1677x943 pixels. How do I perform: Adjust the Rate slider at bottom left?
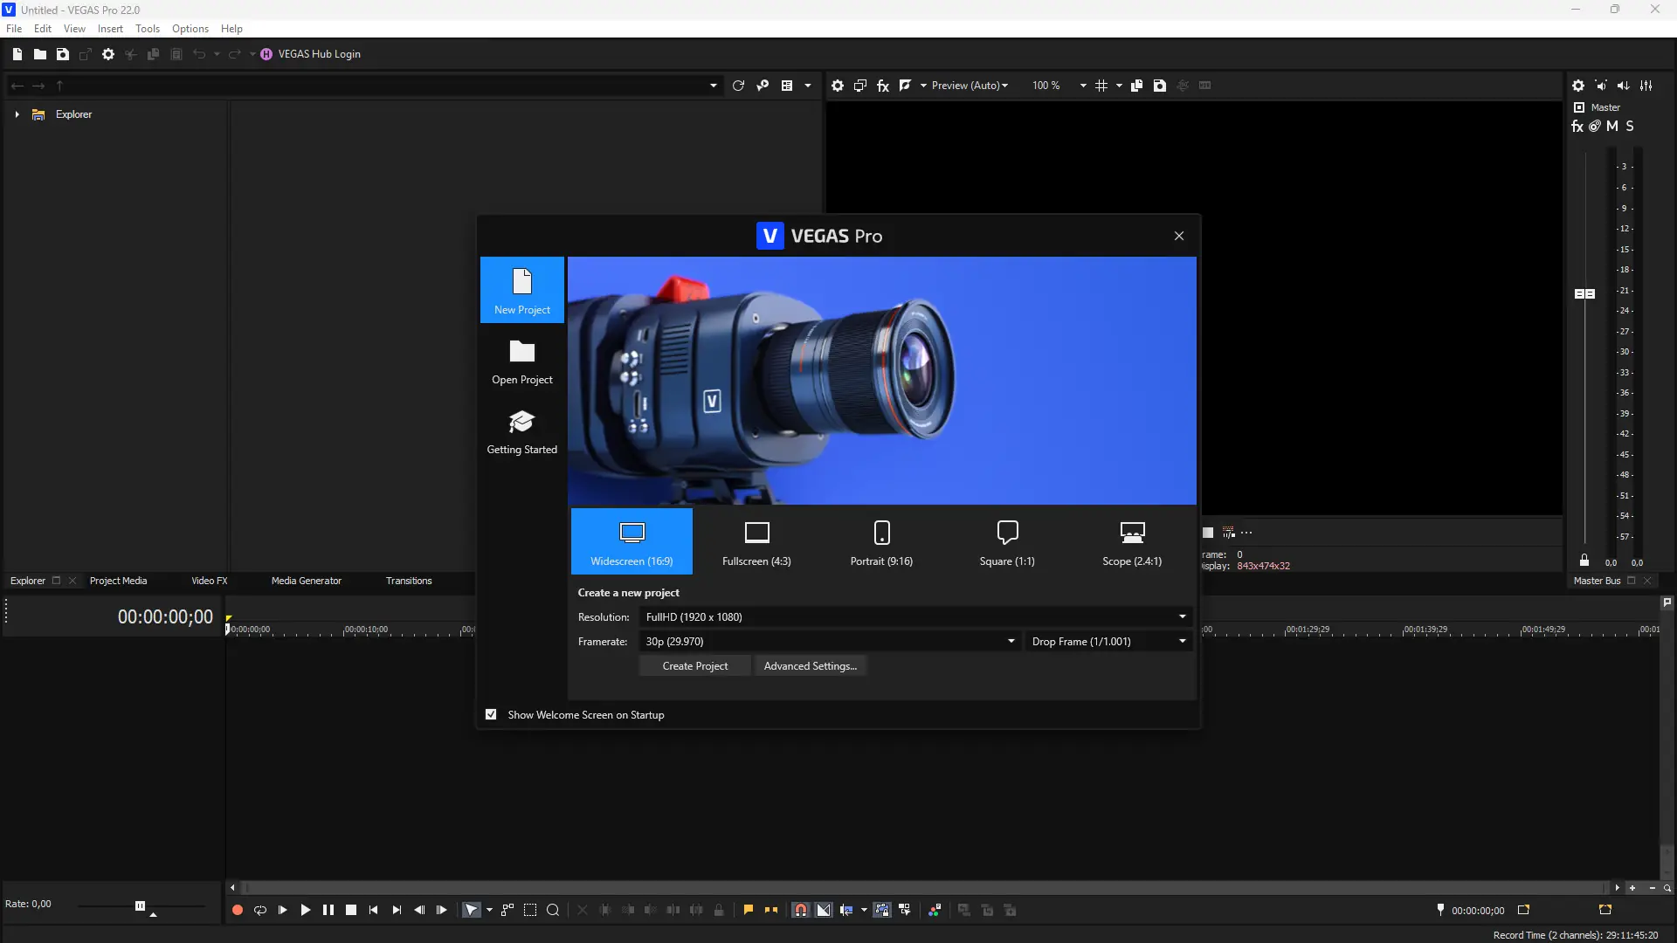click(x=140, y=905)
